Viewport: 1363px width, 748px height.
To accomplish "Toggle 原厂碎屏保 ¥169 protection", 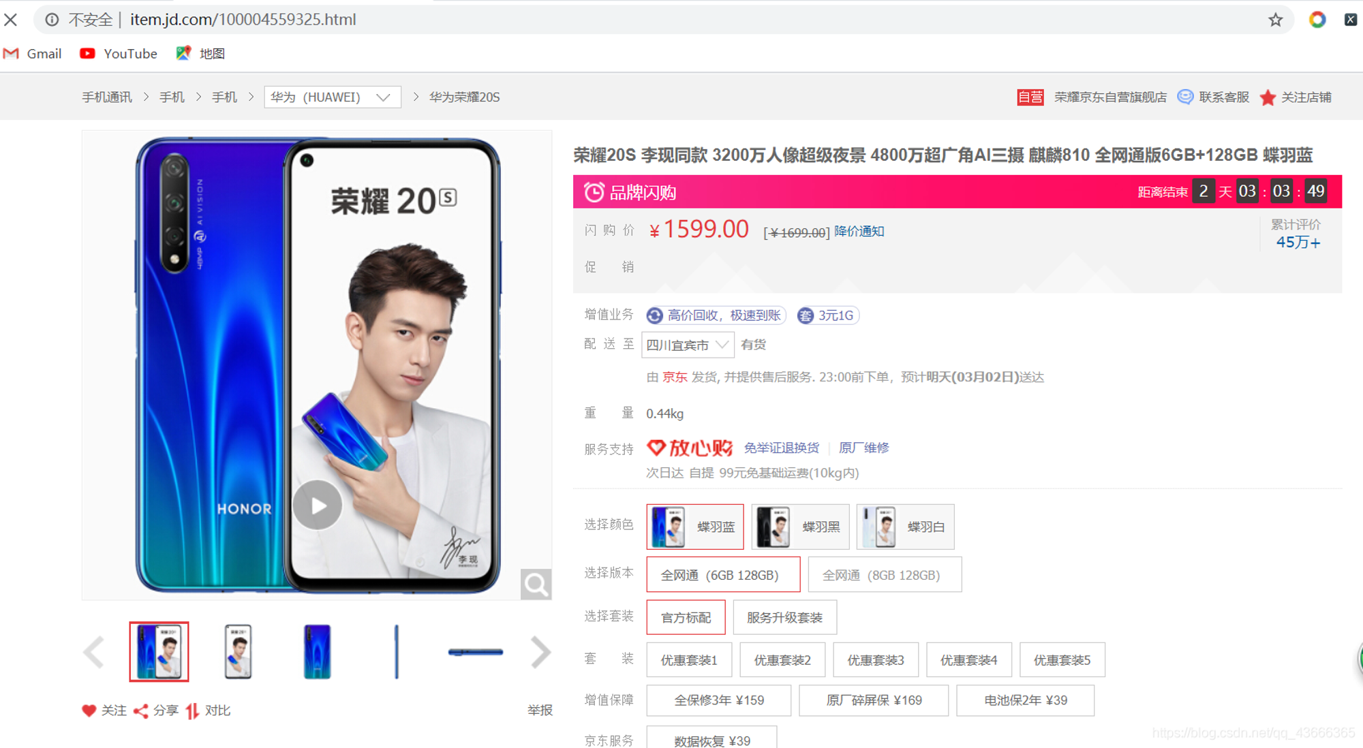I will click(x=874, y=700).
